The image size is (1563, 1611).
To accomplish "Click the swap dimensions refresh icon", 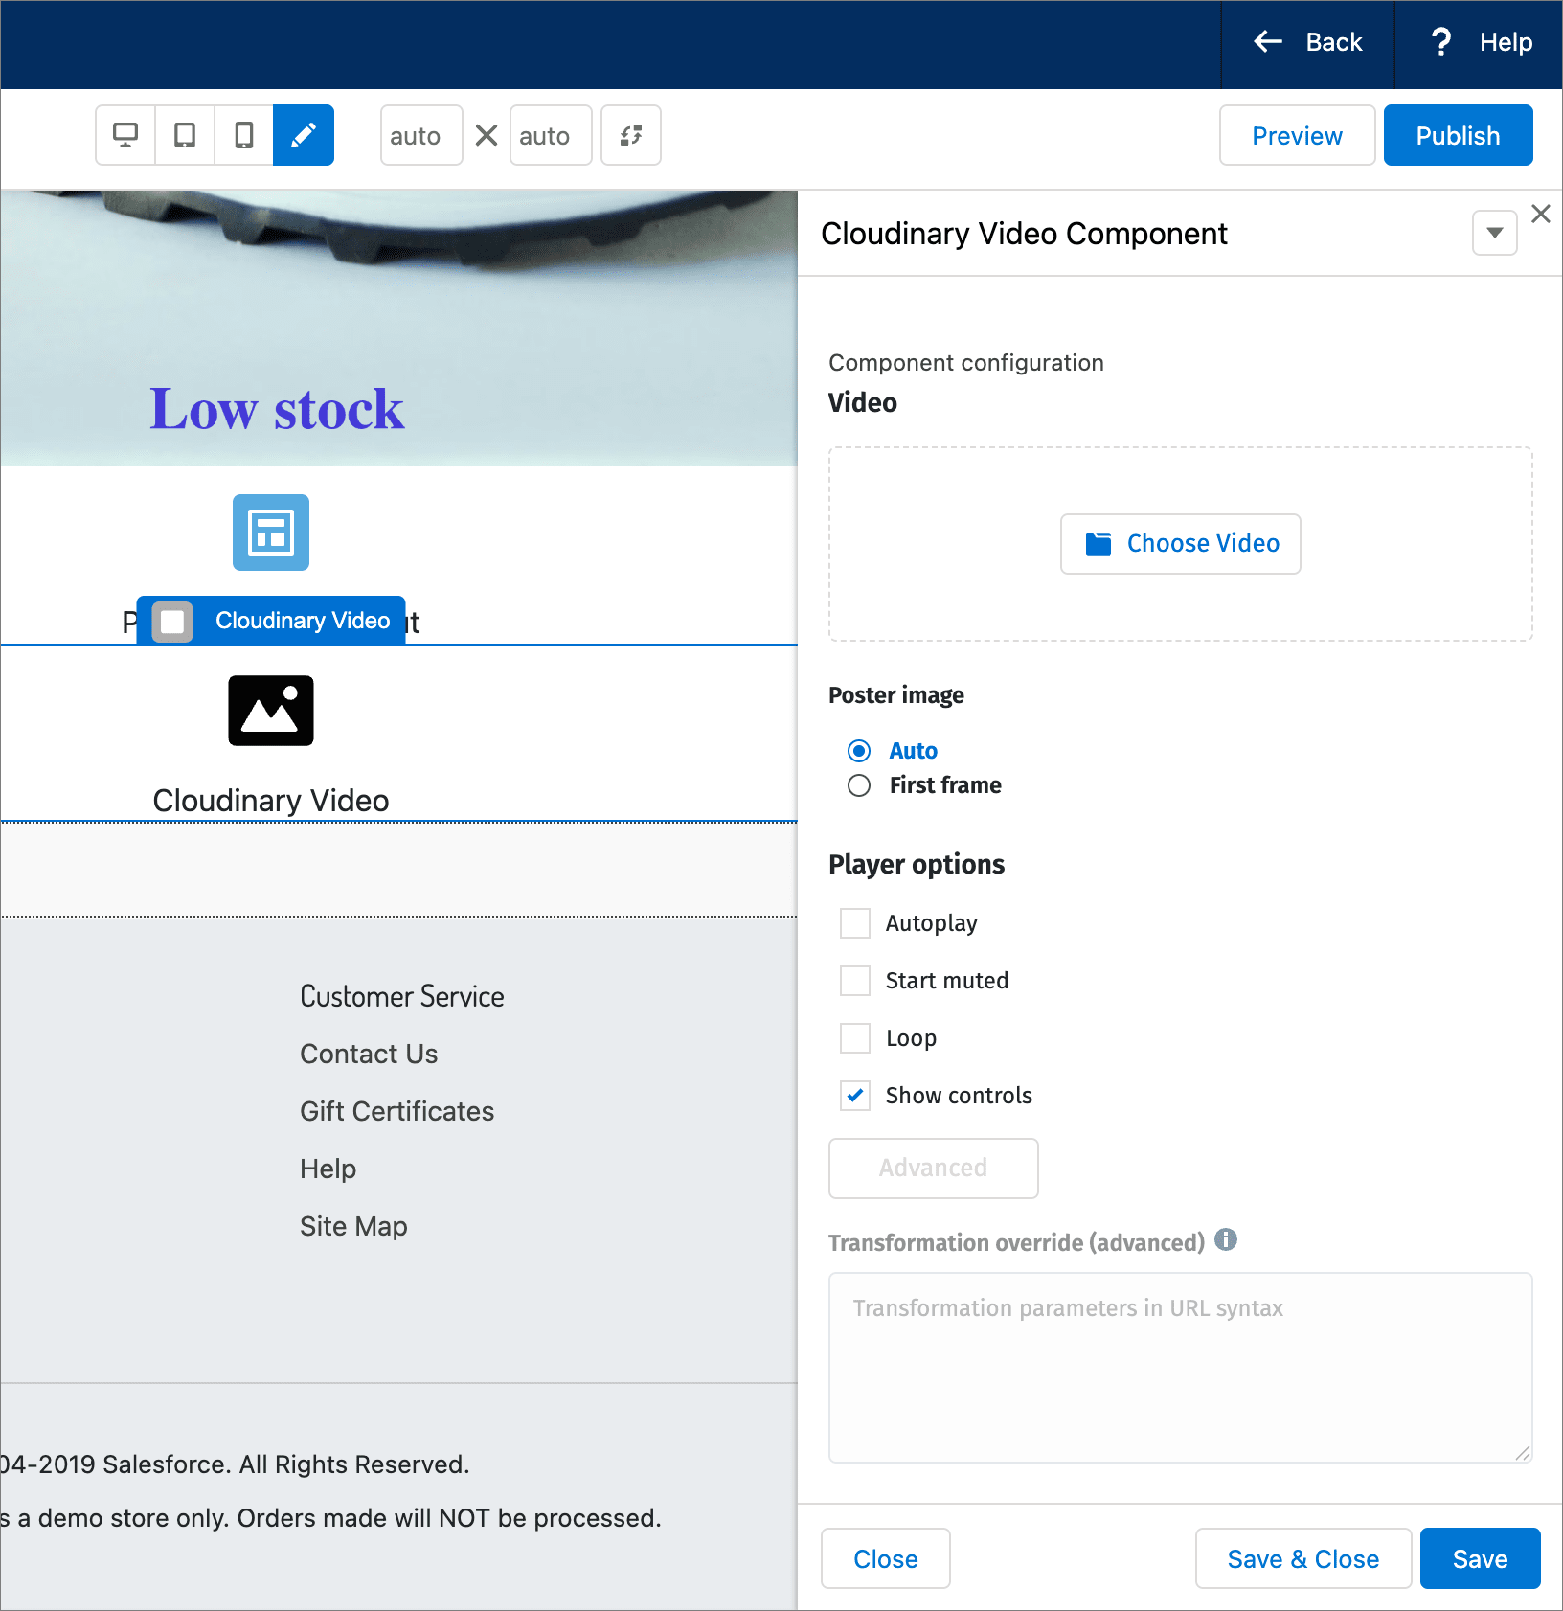I will 630,135.
